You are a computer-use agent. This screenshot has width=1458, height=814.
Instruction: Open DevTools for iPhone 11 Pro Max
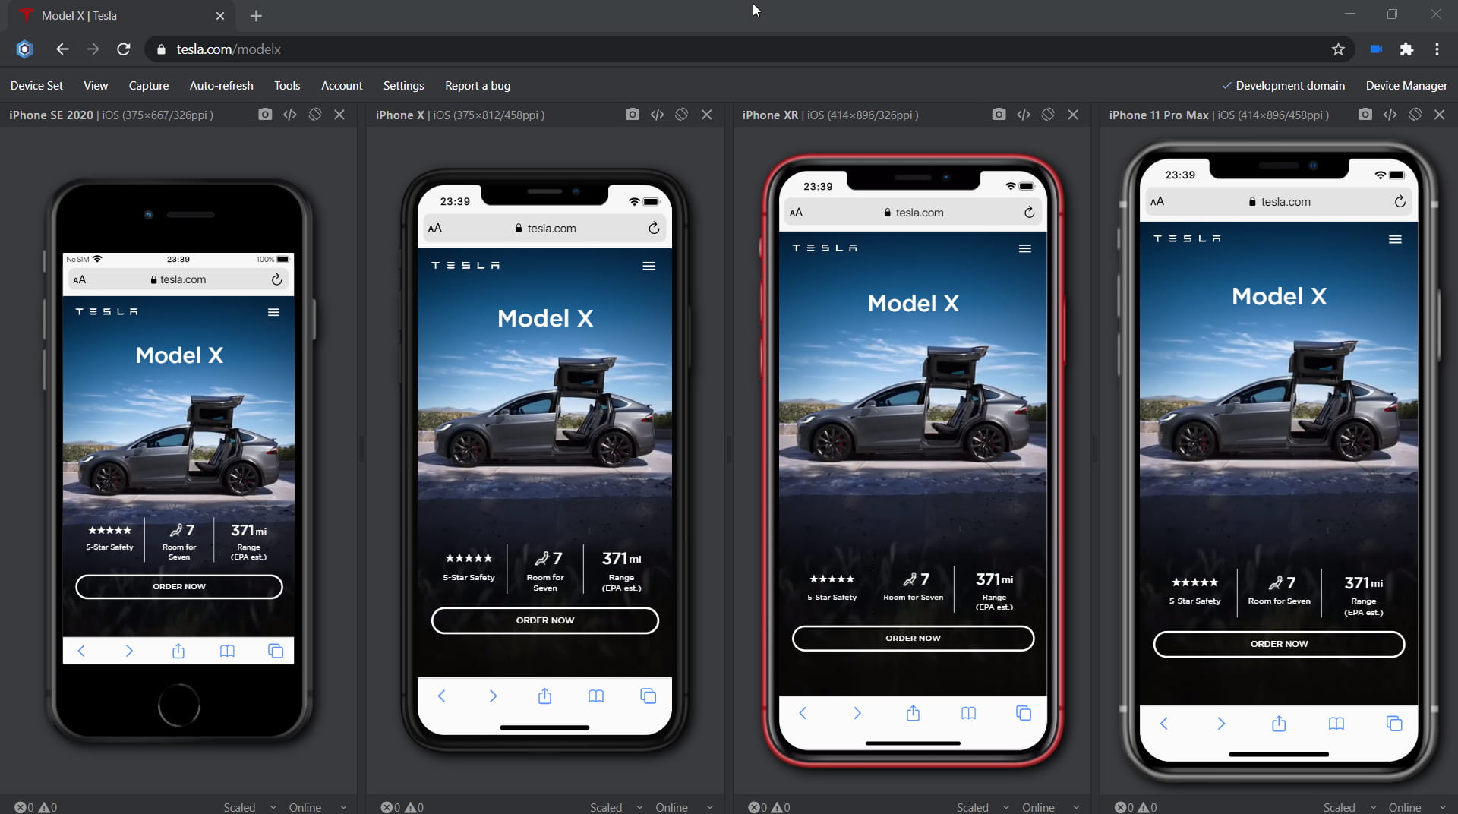coord(1390,115)
